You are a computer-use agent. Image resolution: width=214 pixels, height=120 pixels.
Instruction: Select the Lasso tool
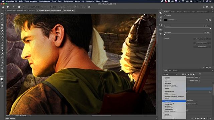[x=2, y=19]
